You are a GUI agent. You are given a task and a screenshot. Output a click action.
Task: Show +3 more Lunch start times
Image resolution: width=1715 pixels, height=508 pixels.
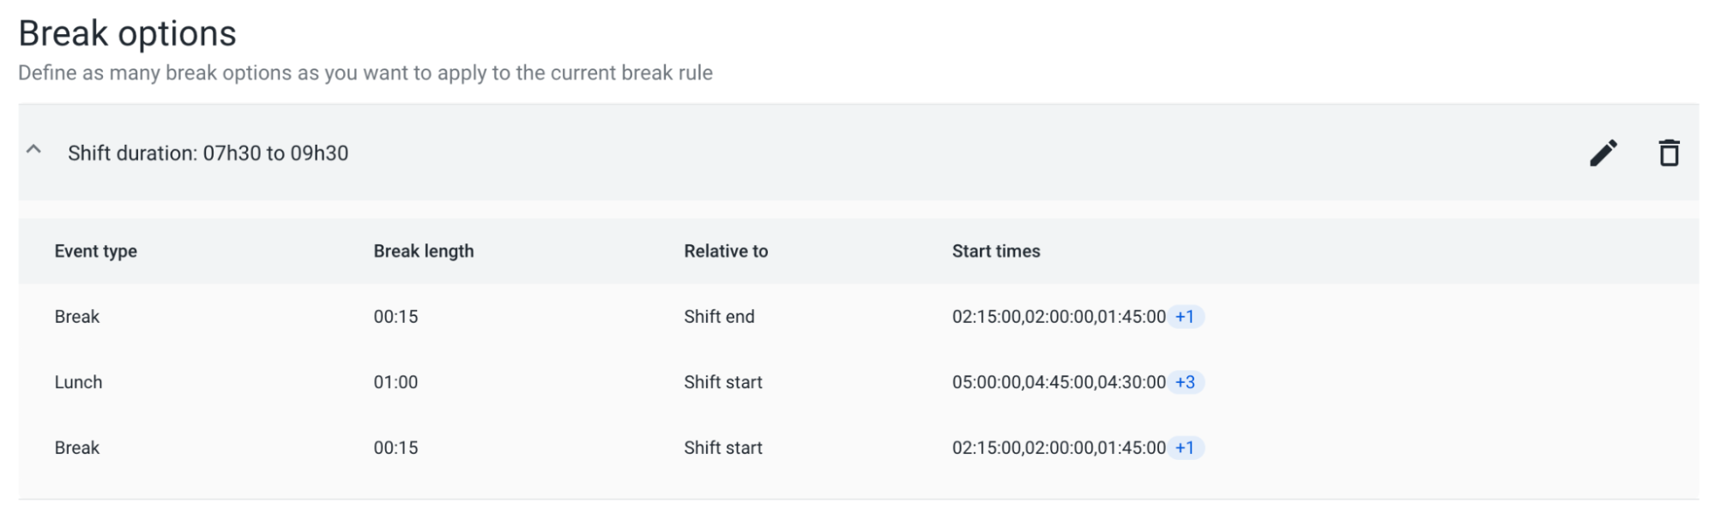pos(1186,382)
